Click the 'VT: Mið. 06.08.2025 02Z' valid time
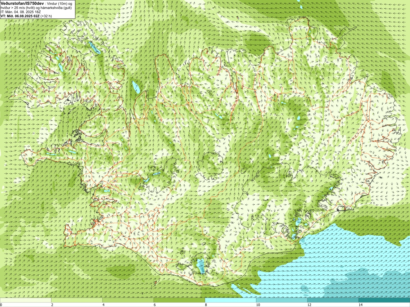 coord(20,16)
